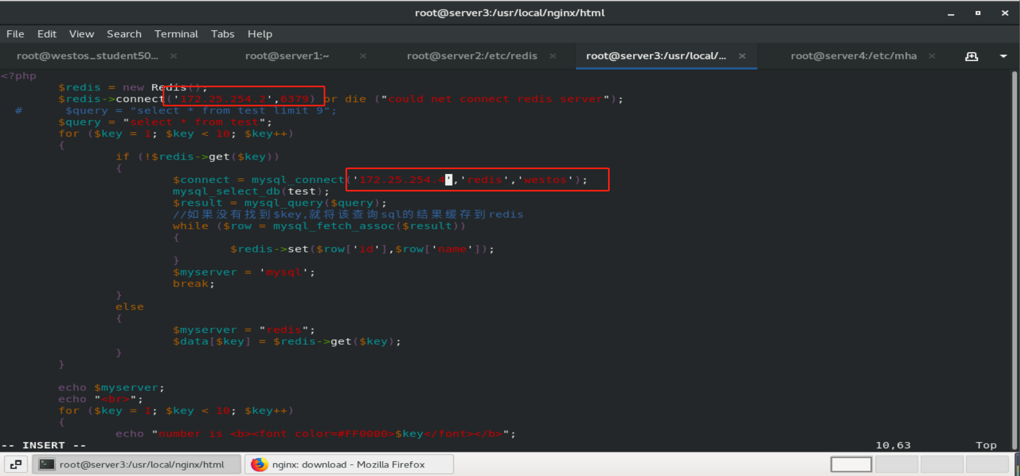Viewport: 1020px width, 476px height.
Task: Maximize the terminal window
Action: click(x=978, y=13)
